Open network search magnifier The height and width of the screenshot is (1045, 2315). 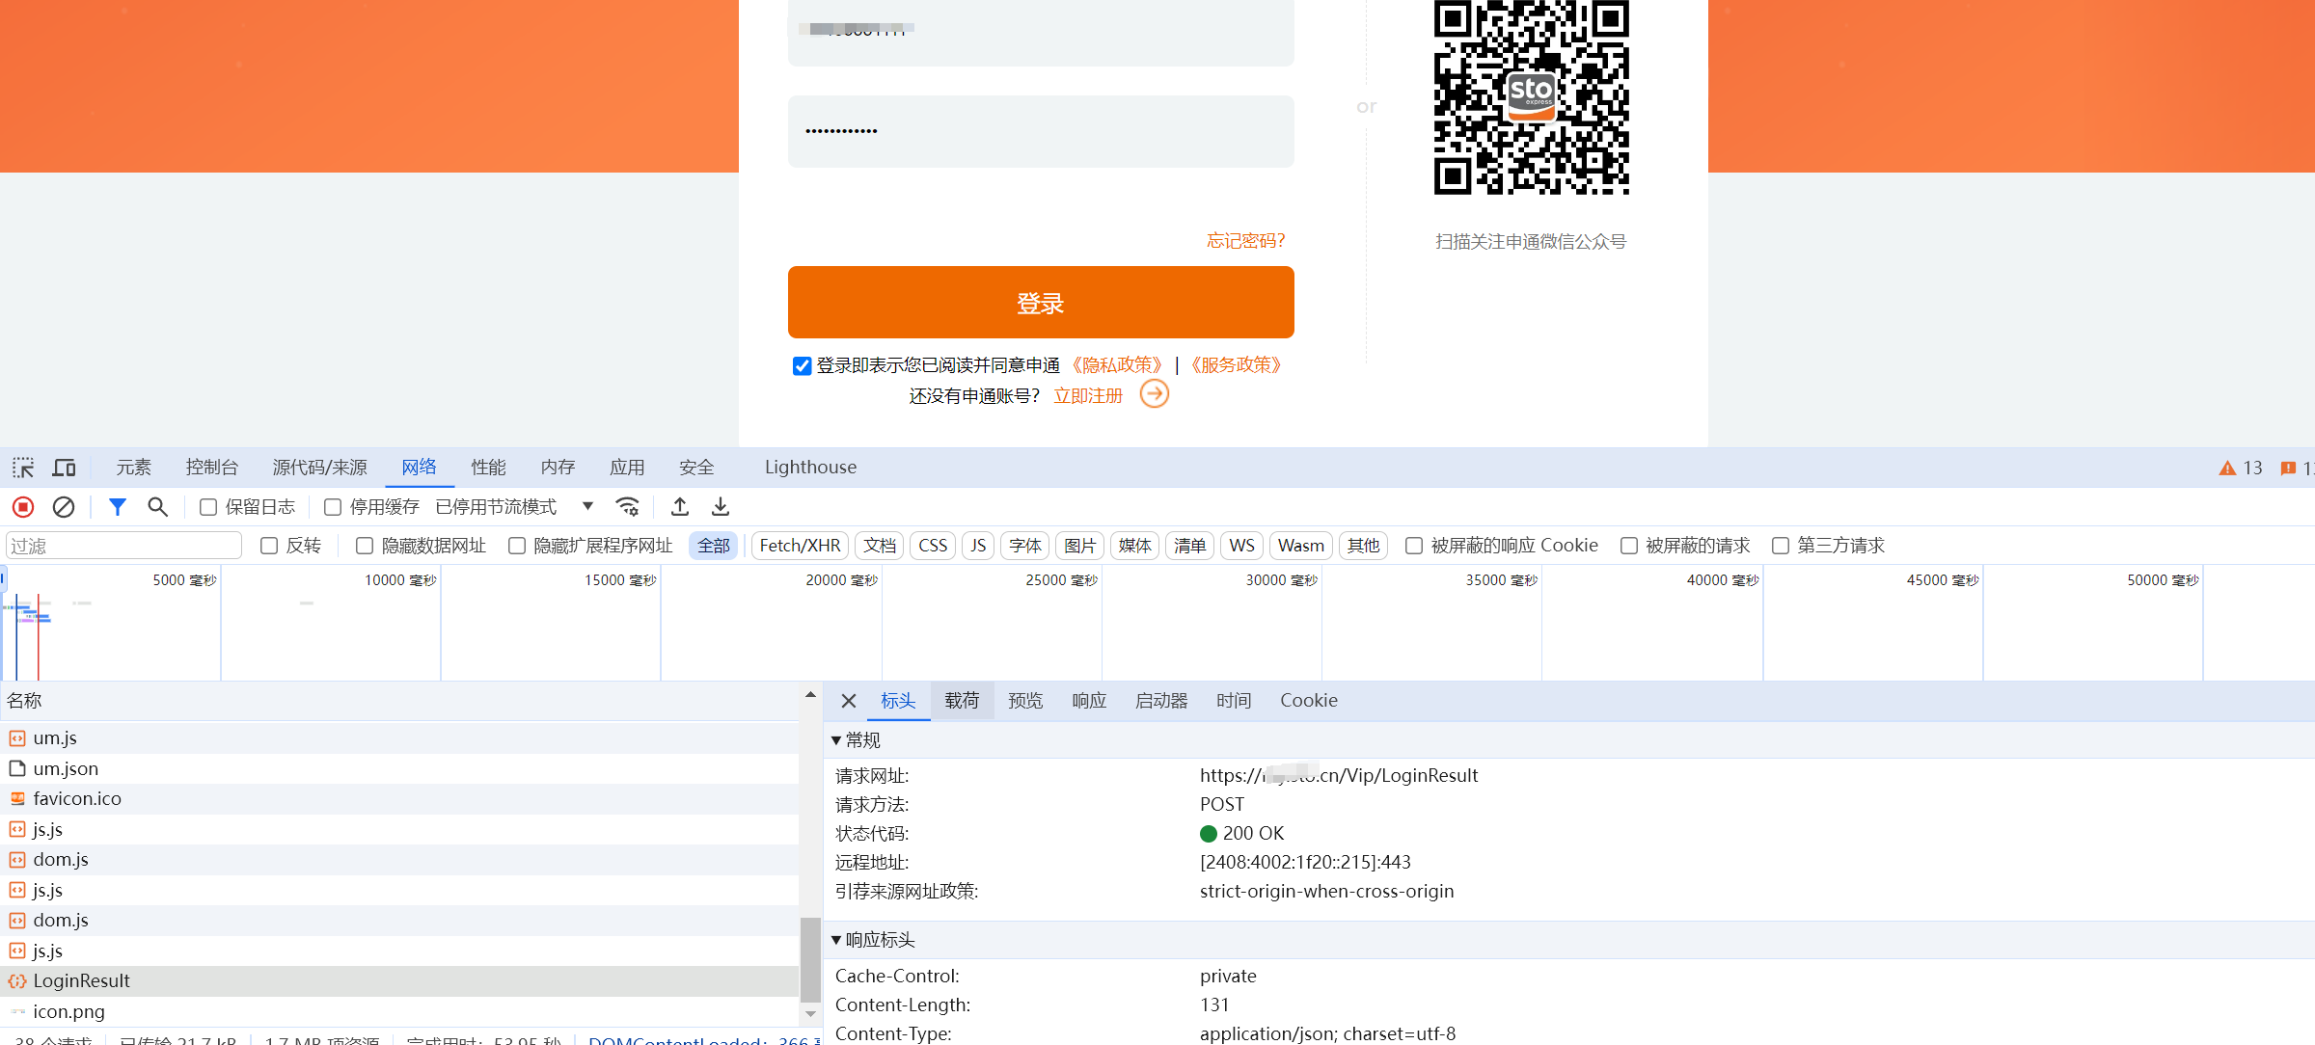(x=157, y=507)
